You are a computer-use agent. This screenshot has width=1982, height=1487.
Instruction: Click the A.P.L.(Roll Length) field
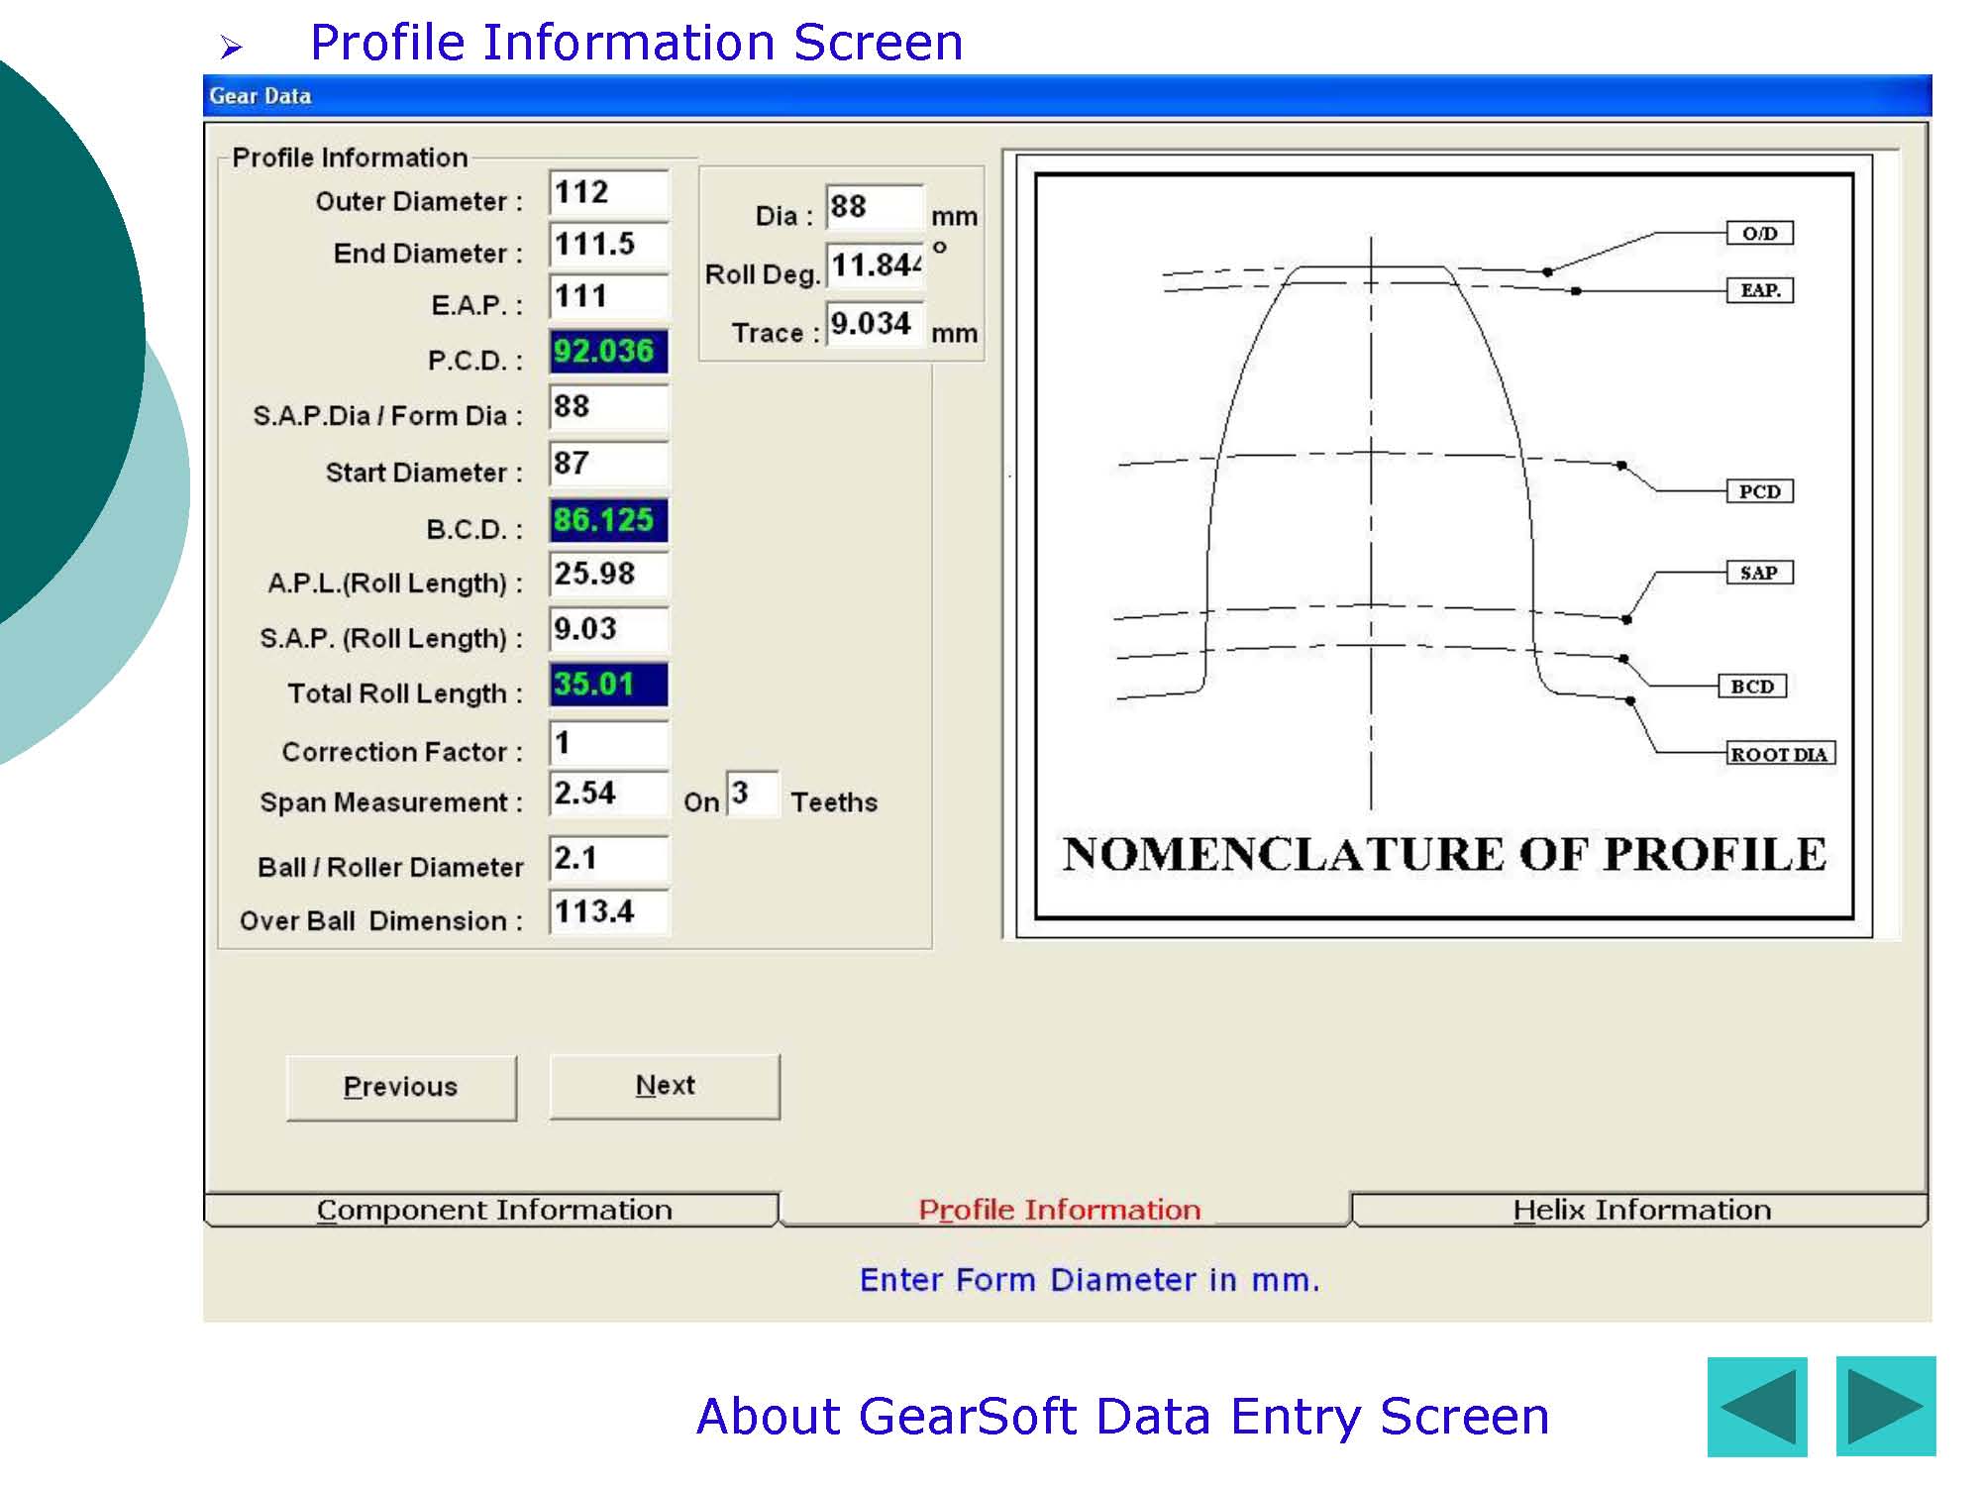click(609, 575)
